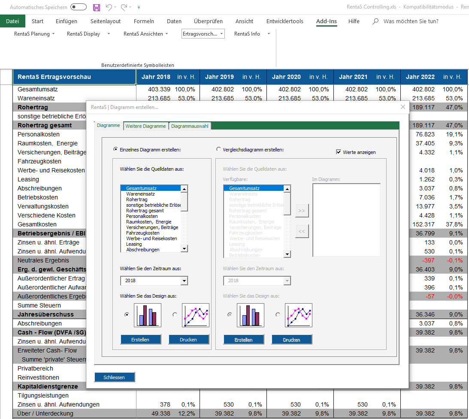The width and height of the screenshot is (469, 419).
Task: Pick the line chart thumbnail for the comparison diagram
Action: (x=299, y=315)
